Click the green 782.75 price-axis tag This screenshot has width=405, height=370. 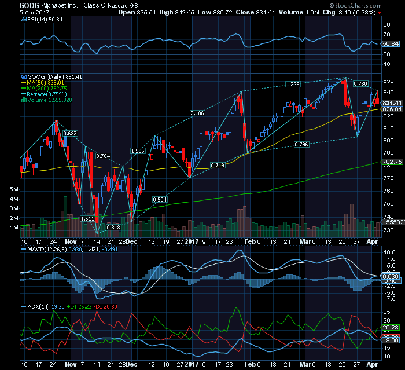pos(392,162)
